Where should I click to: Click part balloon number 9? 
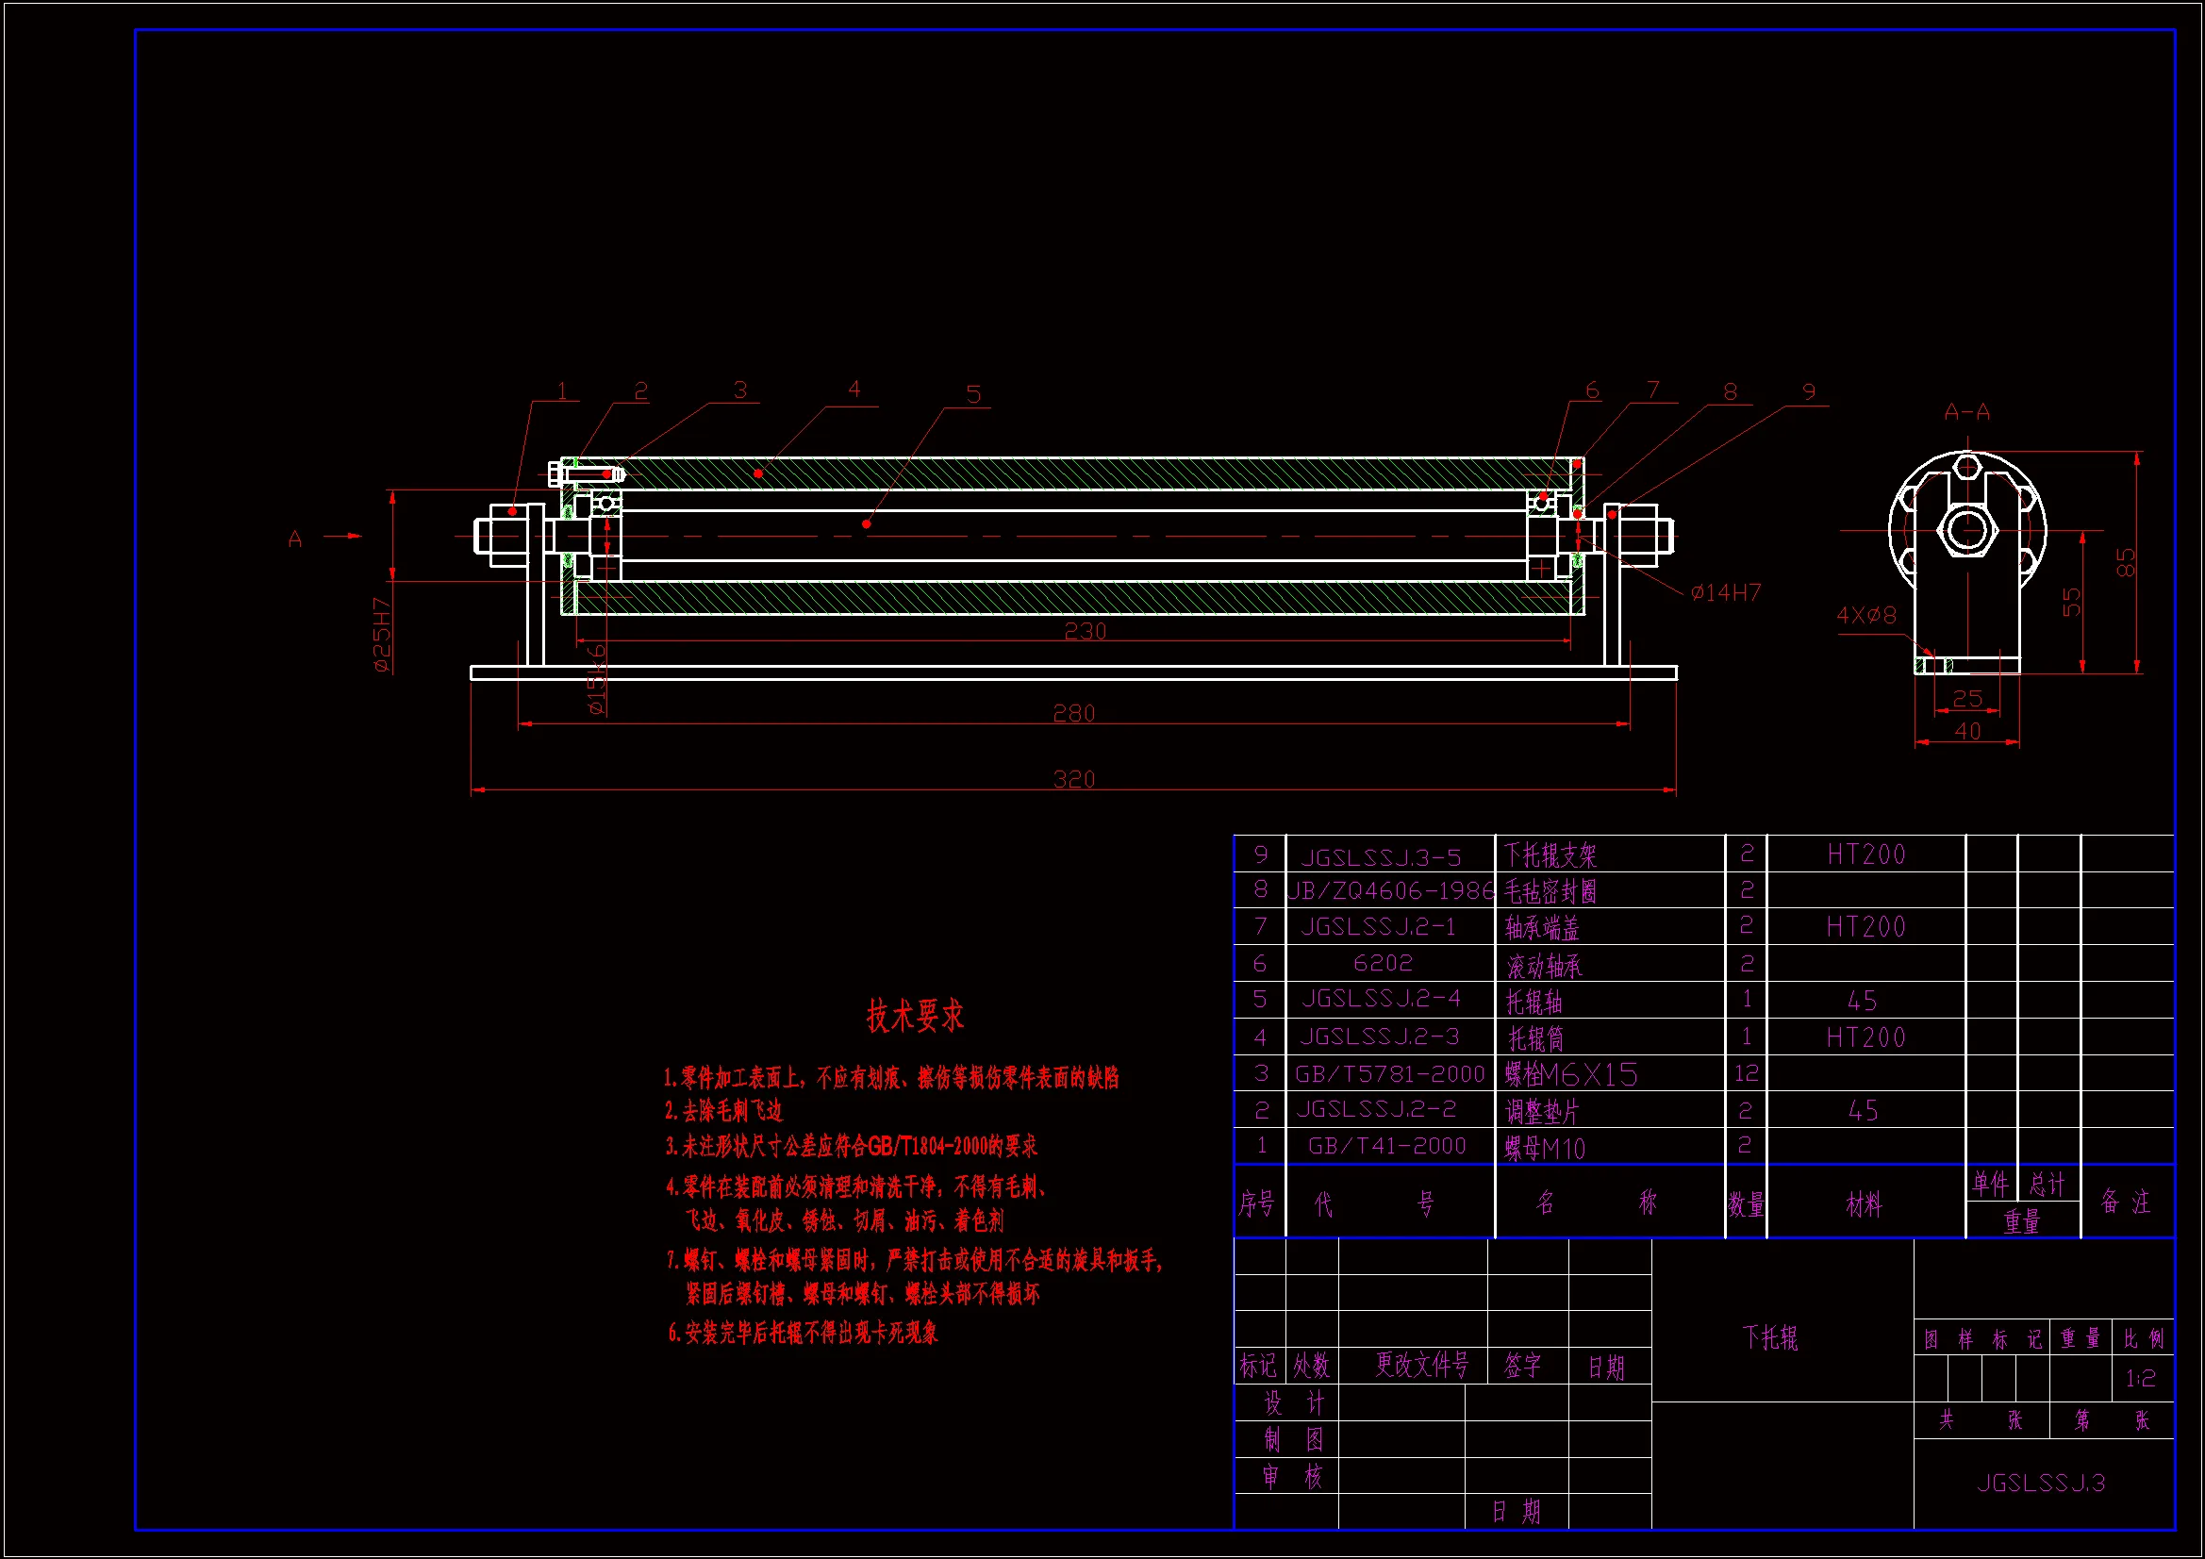1809,392
